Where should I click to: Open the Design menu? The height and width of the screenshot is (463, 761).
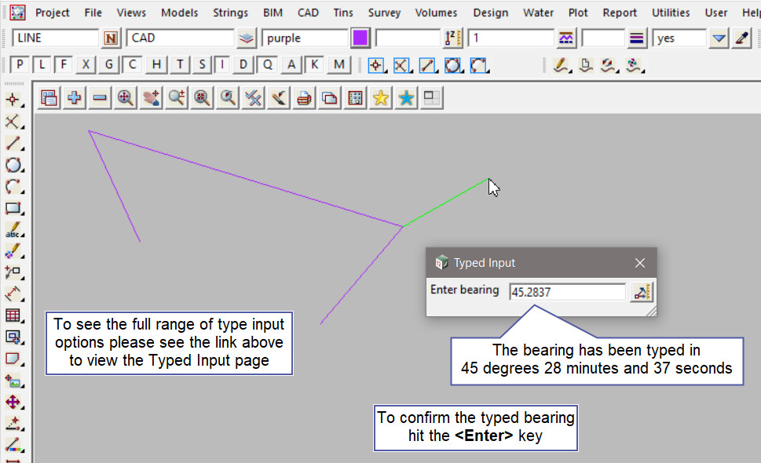pyautogui.click(x=490, y=13)
